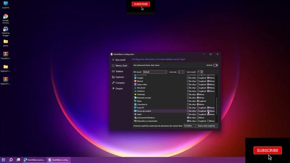Toggle the Activat switch
This screenshot has height=163, width=290.
[215, 65]
